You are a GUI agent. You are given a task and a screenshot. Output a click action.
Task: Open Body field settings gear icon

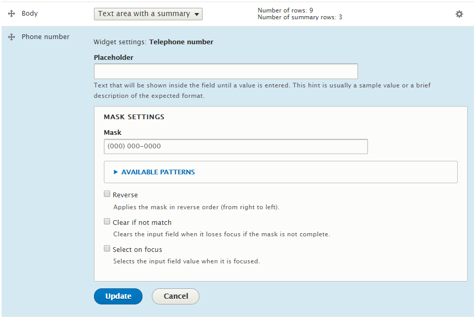pyautogui.click(x=459, y=14)
